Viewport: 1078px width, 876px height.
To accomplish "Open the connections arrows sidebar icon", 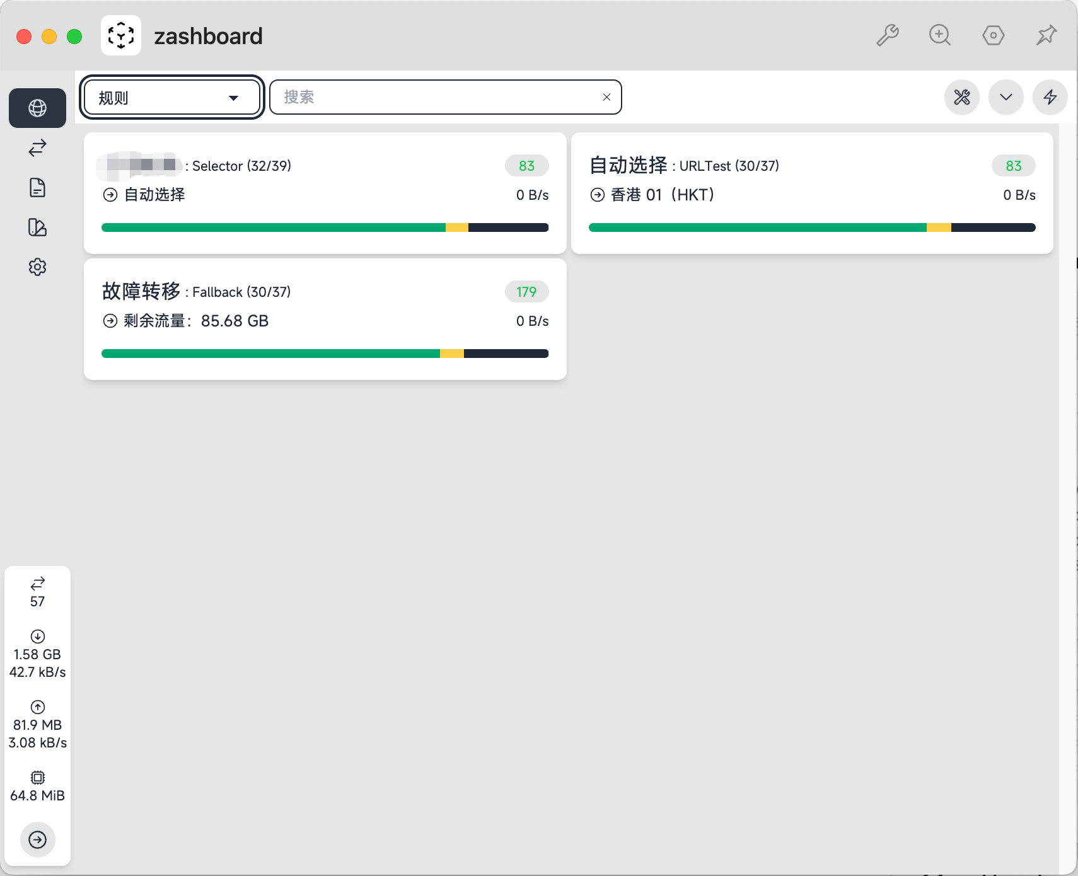I will tap(37, 147).
